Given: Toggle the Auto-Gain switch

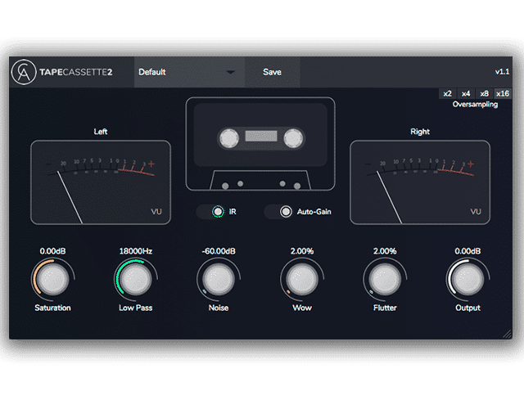Looking at the screenshot, I should [x=279, y=212].
